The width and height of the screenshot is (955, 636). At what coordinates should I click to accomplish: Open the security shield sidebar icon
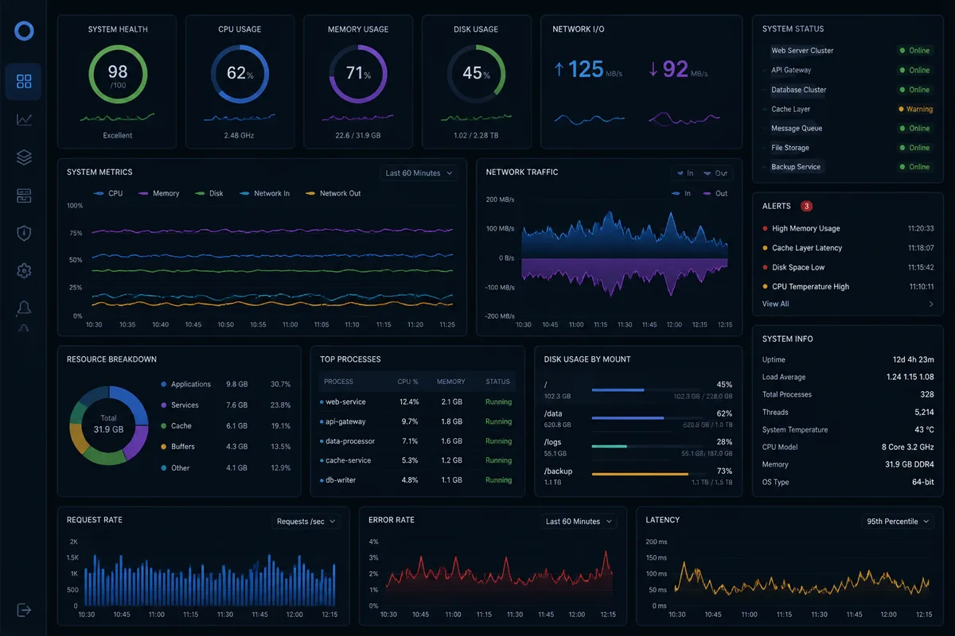(24, 233)
